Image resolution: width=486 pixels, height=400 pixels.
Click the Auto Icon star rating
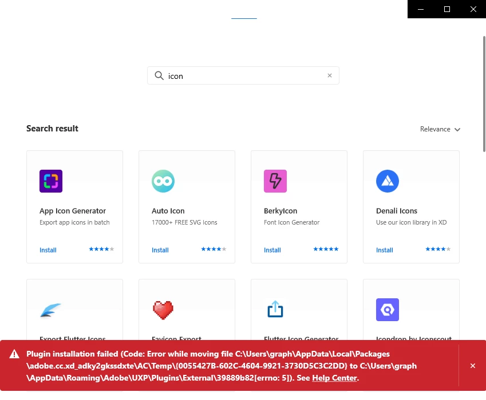point(214,249)
